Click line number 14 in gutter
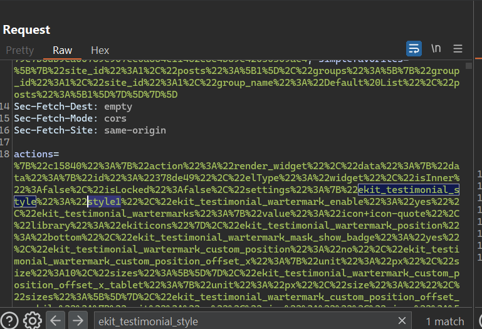The height and width of the screenshot is (329, 482). [x=4, y=107]
